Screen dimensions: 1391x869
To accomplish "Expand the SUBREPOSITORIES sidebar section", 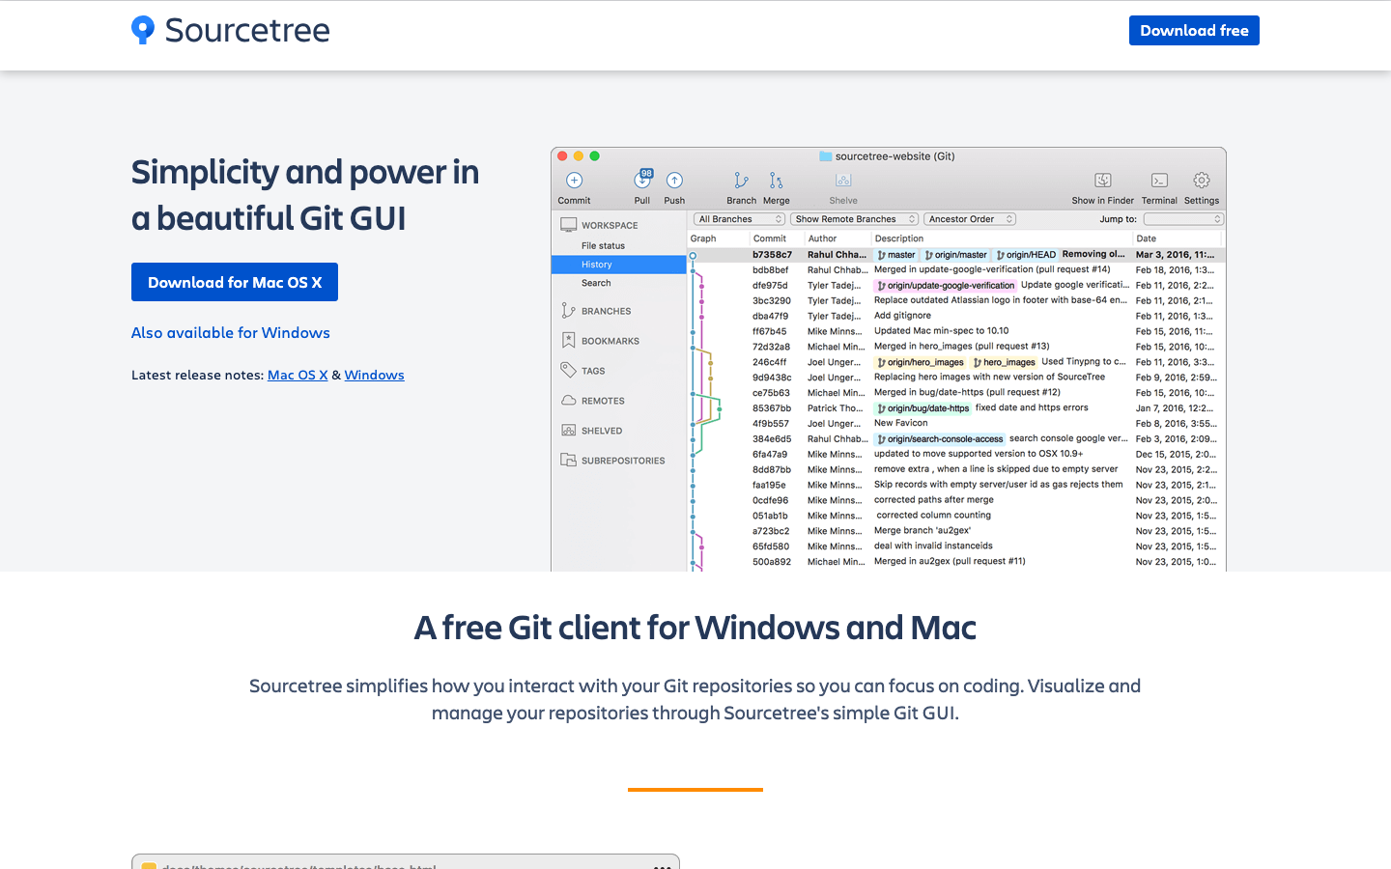I will tap(623, 461).
